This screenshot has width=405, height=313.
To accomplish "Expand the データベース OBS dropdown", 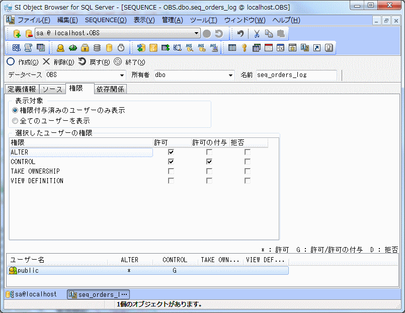I will coord(122,75).
